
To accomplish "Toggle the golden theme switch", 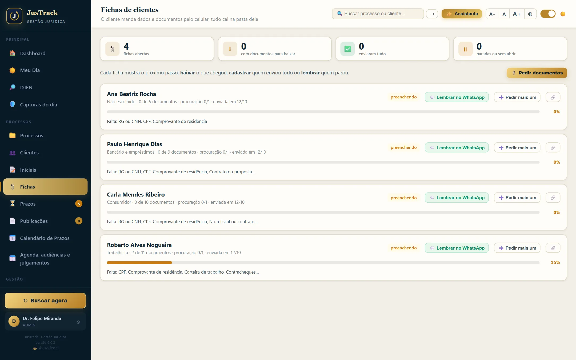I will (x=548, y=14).
